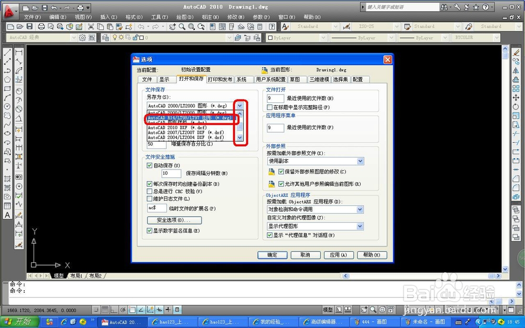This screenshot has width=525, height=328.
Task: Switch to the 打印和发布 tab
Action: (220, 79)
